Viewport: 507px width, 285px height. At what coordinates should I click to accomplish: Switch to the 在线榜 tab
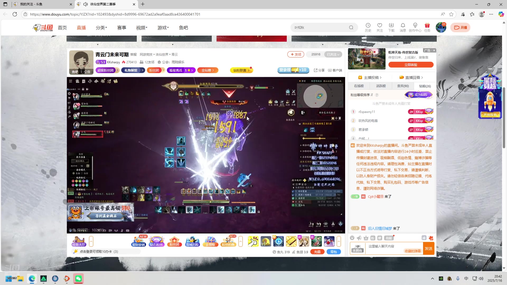(x=359, y=86)
